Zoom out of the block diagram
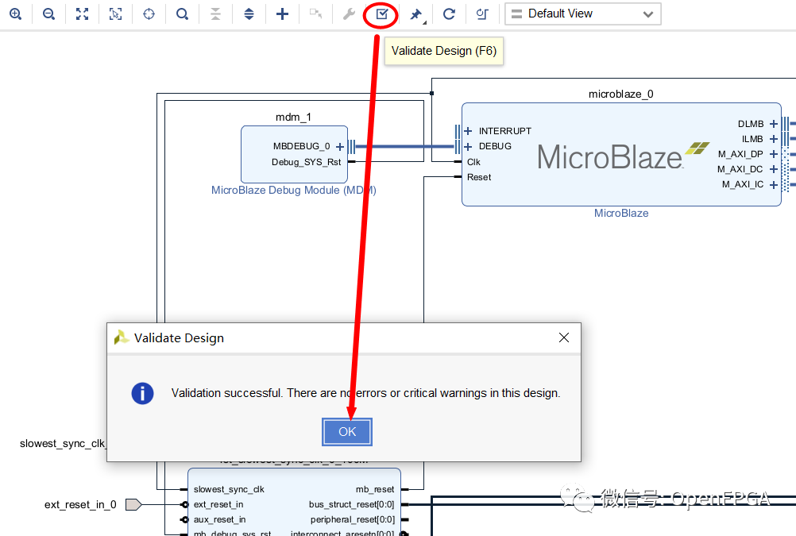 (x=48, y=13)
